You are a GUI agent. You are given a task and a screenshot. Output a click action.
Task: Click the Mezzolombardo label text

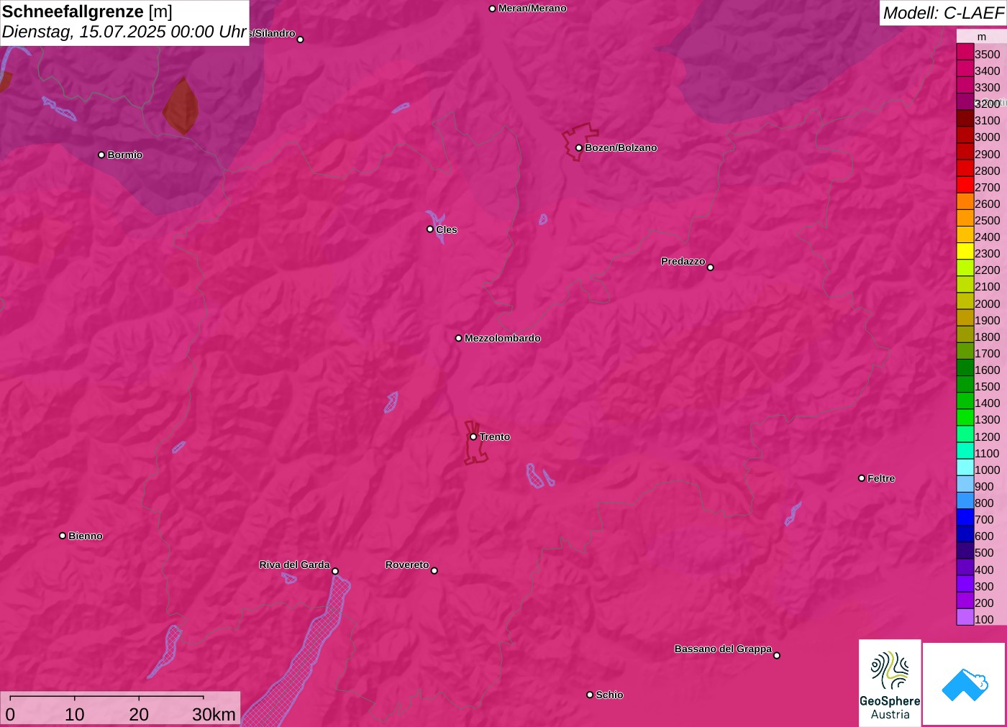[x=503, y=338]
